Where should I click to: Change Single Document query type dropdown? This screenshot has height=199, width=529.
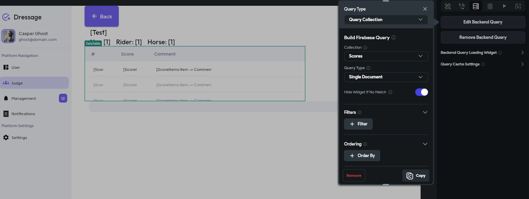point(386,77)
